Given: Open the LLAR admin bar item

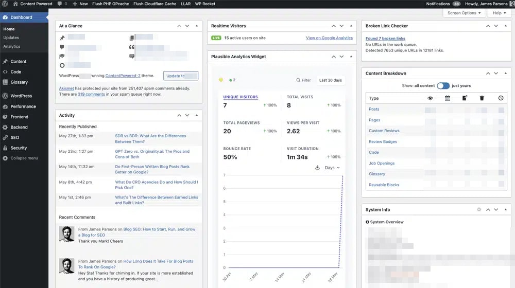Looking at the screenshot, I should (x=185, y=4).
